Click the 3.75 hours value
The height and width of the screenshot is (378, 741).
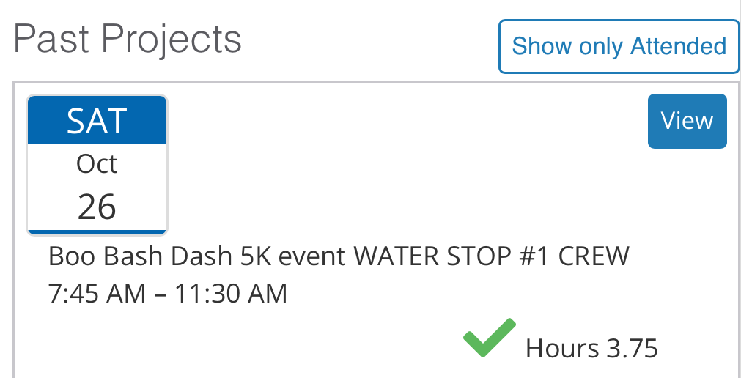pos(632,348)
